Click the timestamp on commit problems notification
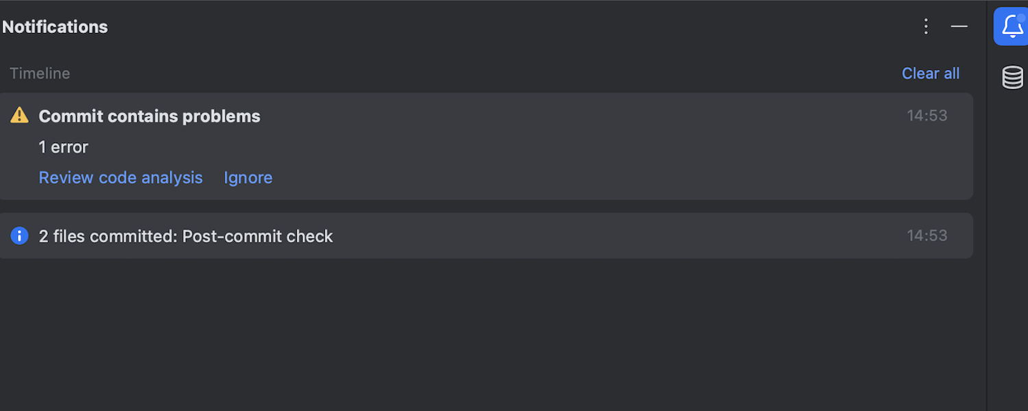 pos(927,116)
